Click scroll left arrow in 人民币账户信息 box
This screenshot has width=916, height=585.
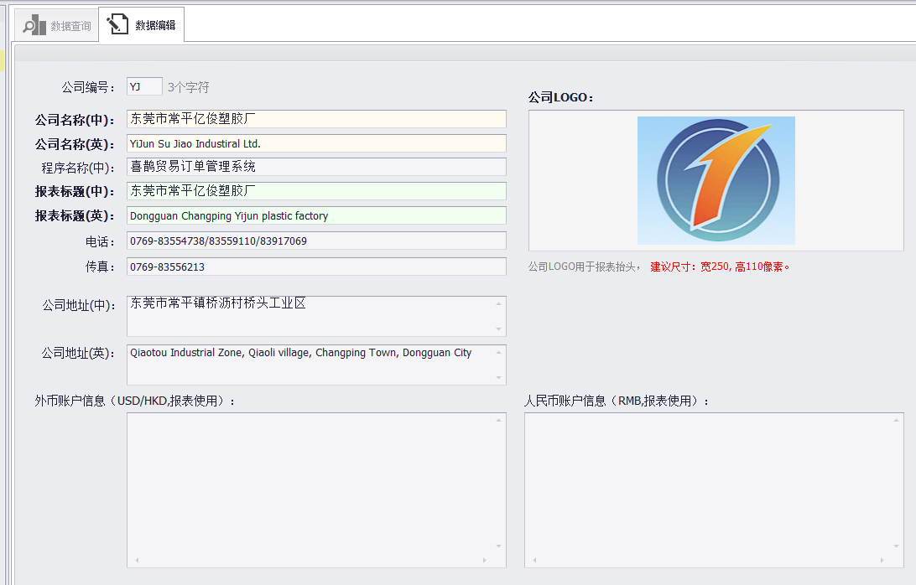534,560
